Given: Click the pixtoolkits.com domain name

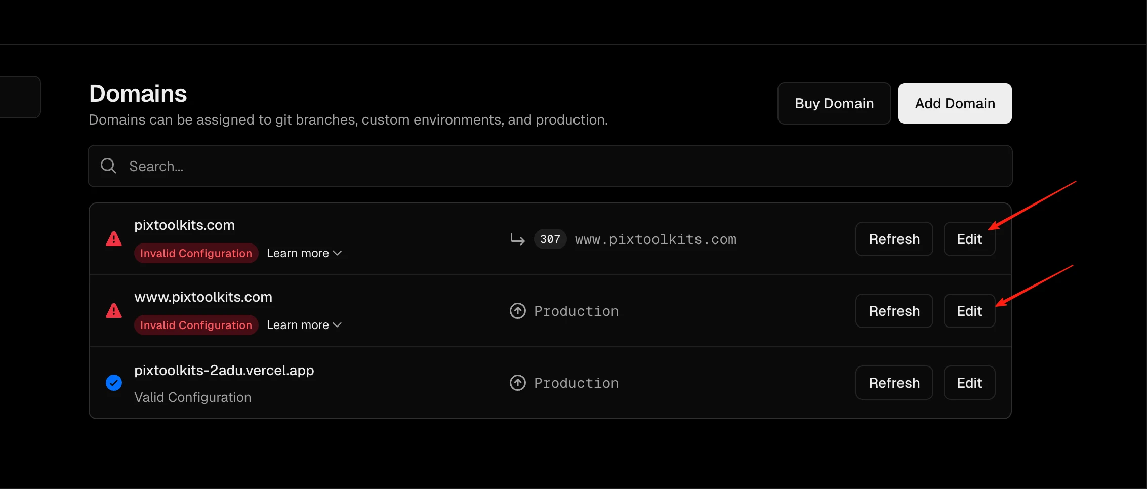Looking at the screenshot, I should point(184,225).
